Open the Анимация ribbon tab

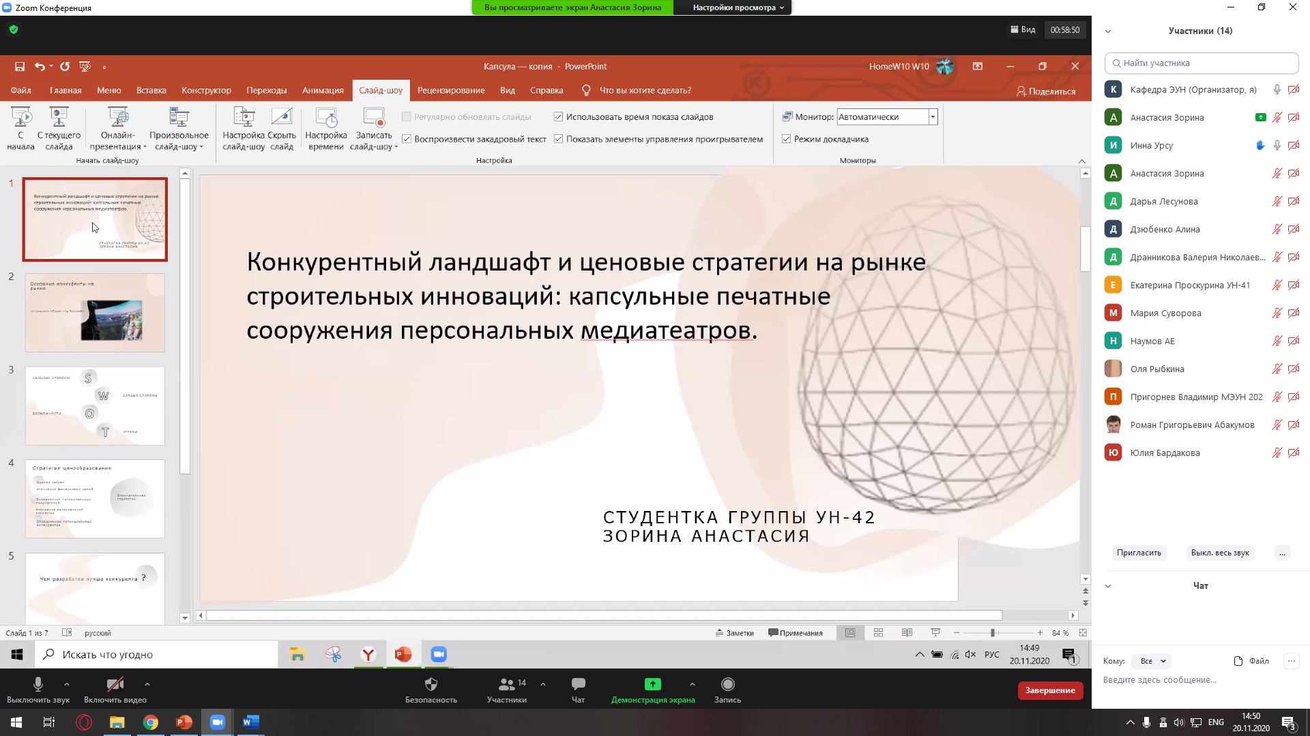(x=323, y=90)
